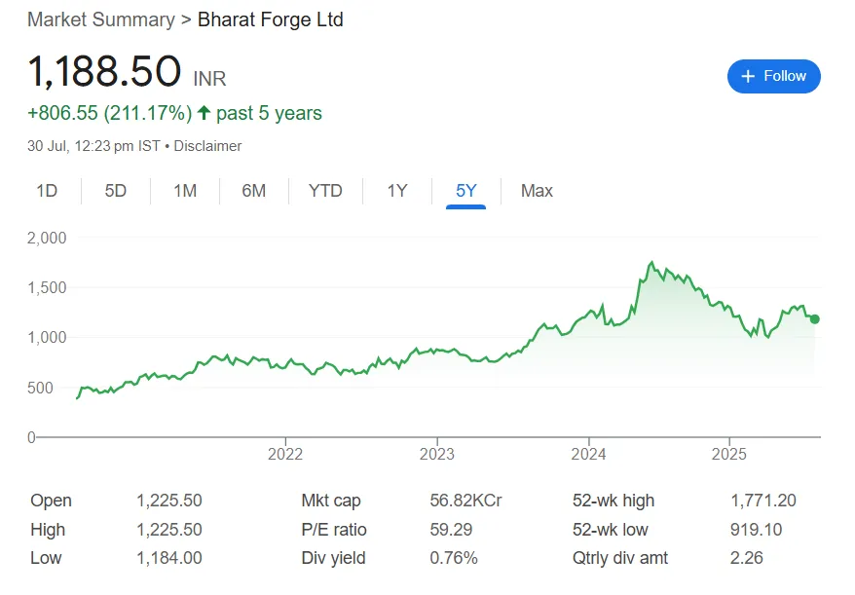Click the 0.76% dividend yield value
Viewport: 855px width, 595px height.
tap(454, 558)
